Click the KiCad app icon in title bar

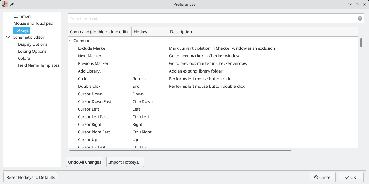point(5,4)
